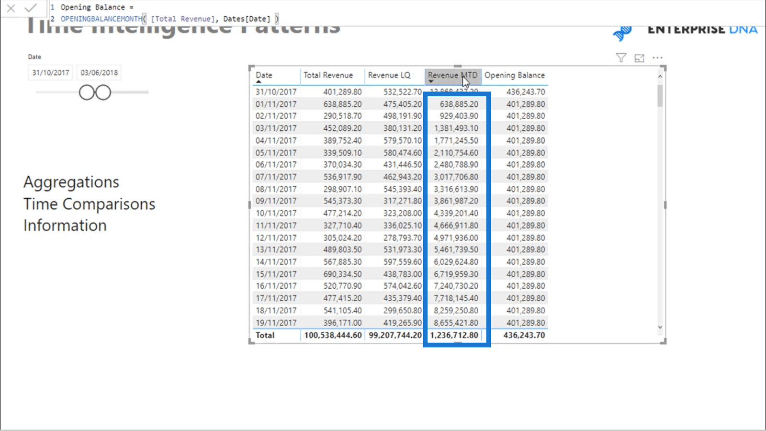Click scrollbar up arrow in table
The image size is (766, 431).
pos(660,76)
